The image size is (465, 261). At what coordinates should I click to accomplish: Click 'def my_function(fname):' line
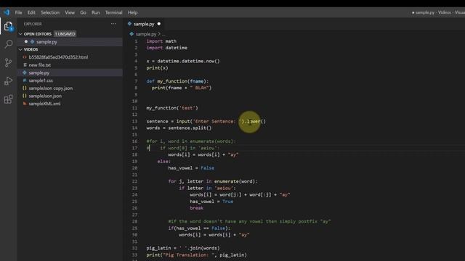[x=177, y=81]
